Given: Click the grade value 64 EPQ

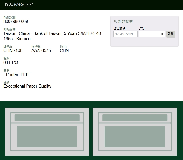Looking at the screenshot, I should [x=11, y=62].
